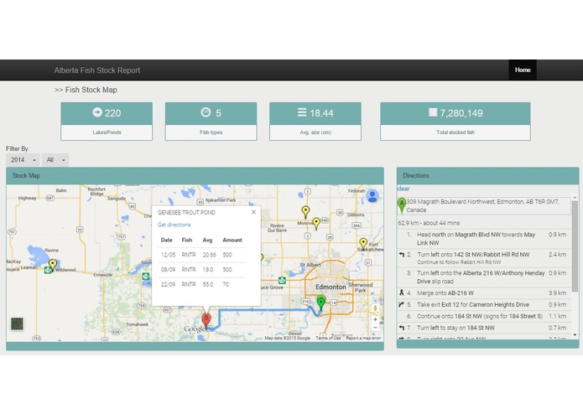Click Report a map error link
The width and height of the screenshot is (583, 414).
363,338
